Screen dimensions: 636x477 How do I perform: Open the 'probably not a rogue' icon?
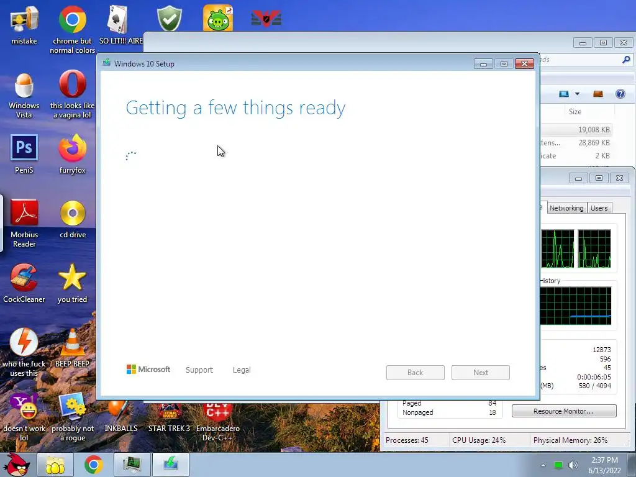[x=73, y=417]
